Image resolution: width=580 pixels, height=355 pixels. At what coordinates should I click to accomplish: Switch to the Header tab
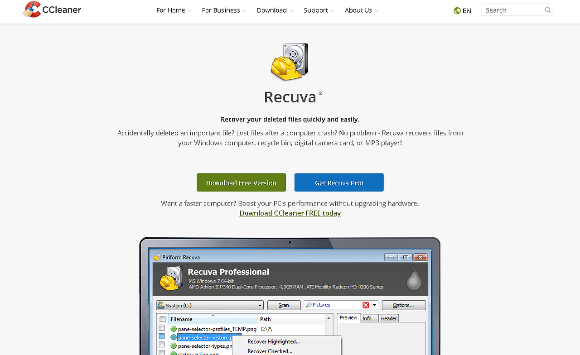[389, 318]
